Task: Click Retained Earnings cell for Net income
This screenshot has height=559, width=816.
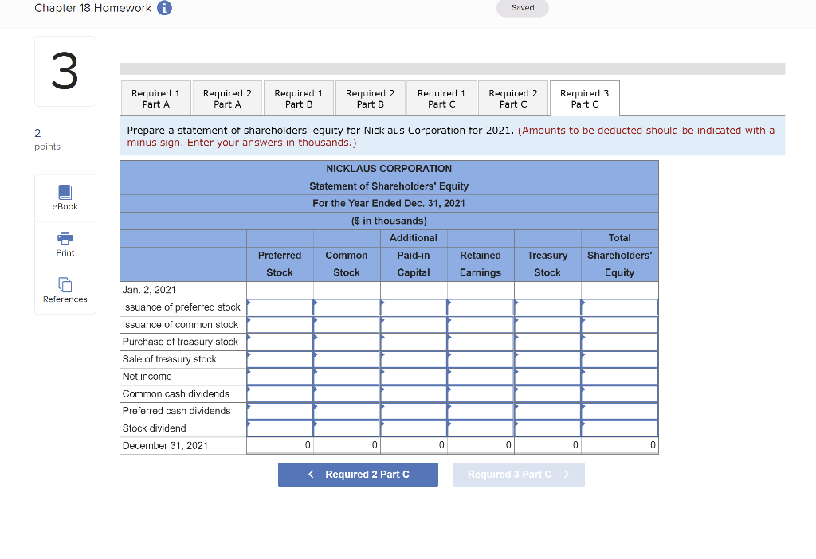Action: [x=481, y=377]
